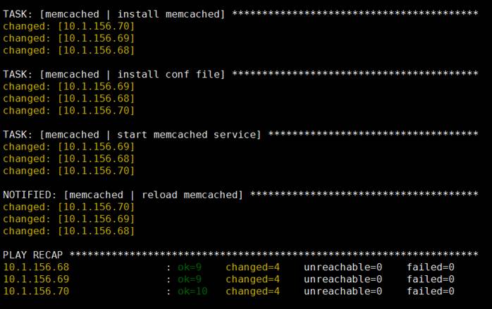Click the green ok=10 value in the recap
Viewport: 492px width, 309px height.
[192, 291]
